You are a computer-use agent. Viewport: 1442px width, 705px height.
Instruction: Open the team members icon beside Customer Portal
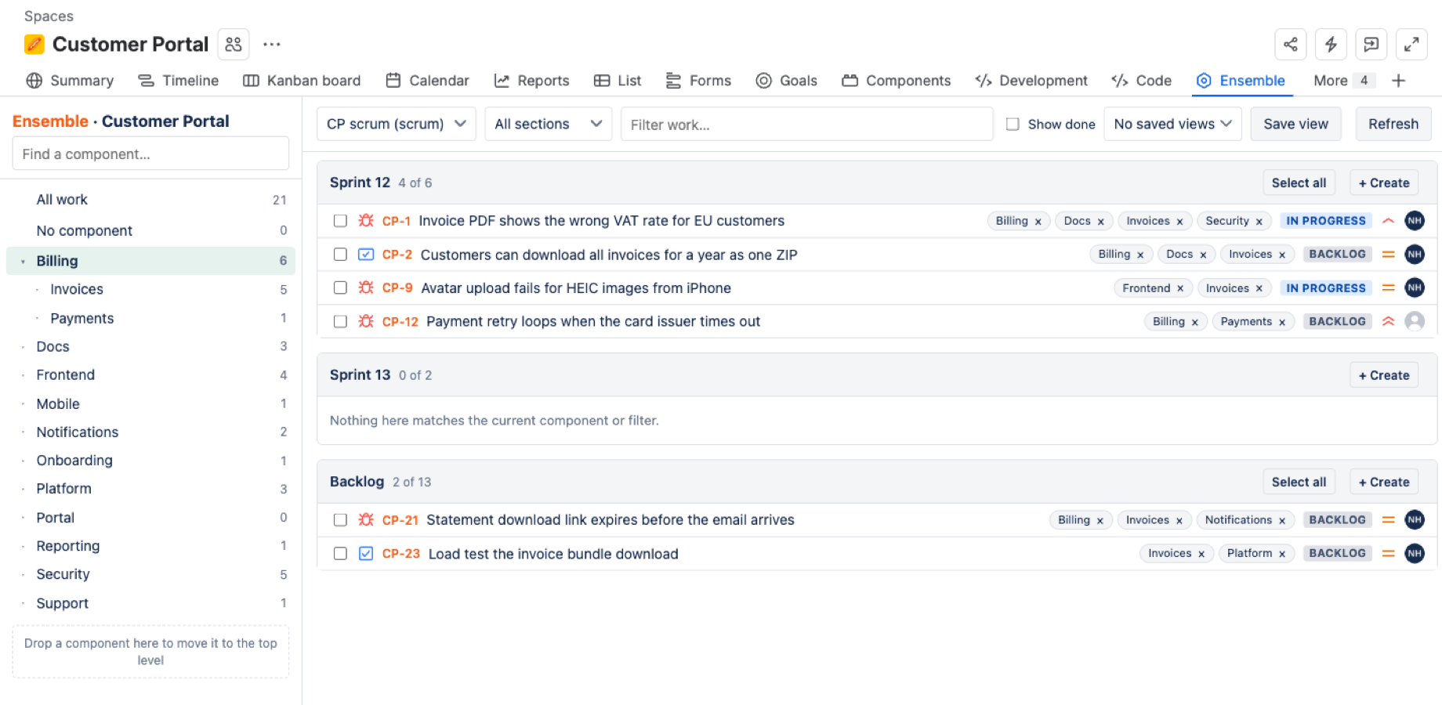234,45
